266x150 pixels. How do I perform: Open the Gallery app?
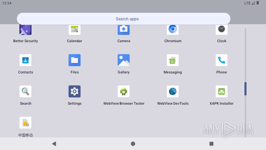124,60
